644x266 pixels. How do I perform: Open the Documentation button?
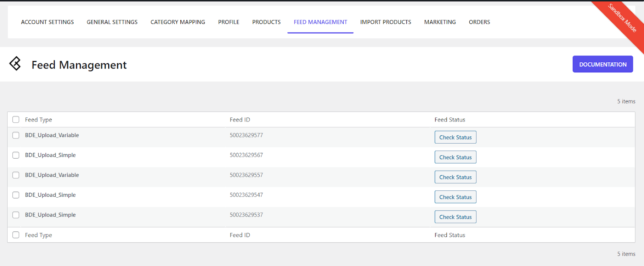pos(603,64)
